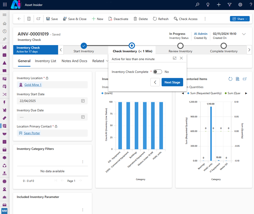Click the Refresh command button
This screenshot has width=254, height=214.
(161, 19)
